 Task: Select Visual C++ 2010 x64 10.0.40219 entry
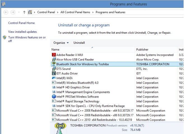(x=94, y=120)
